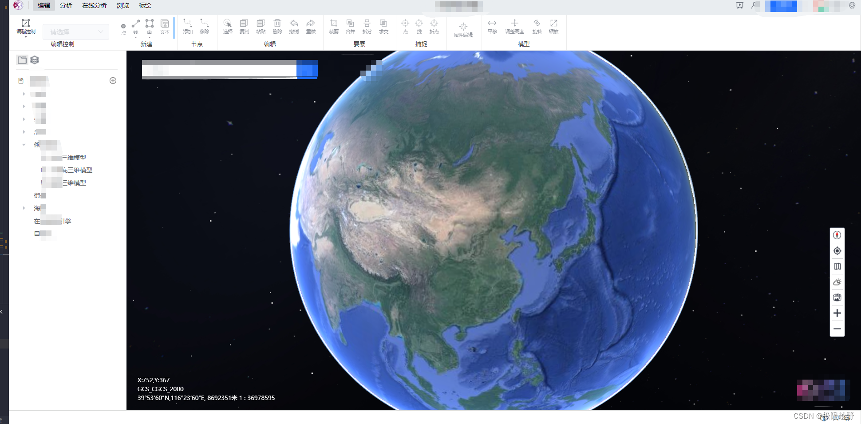This screenshot has width=861, height=424.
Task: Click the scale text 1 : 36978595
Action: 257,398
